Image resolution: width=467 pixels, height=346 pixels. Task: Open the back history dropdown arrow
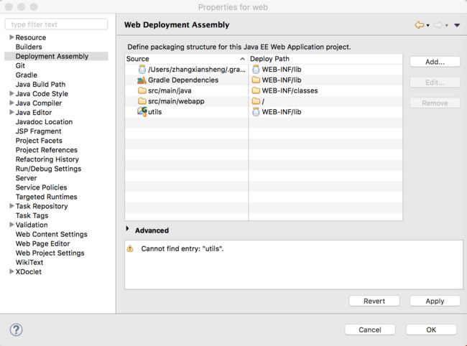pos(428,26)
